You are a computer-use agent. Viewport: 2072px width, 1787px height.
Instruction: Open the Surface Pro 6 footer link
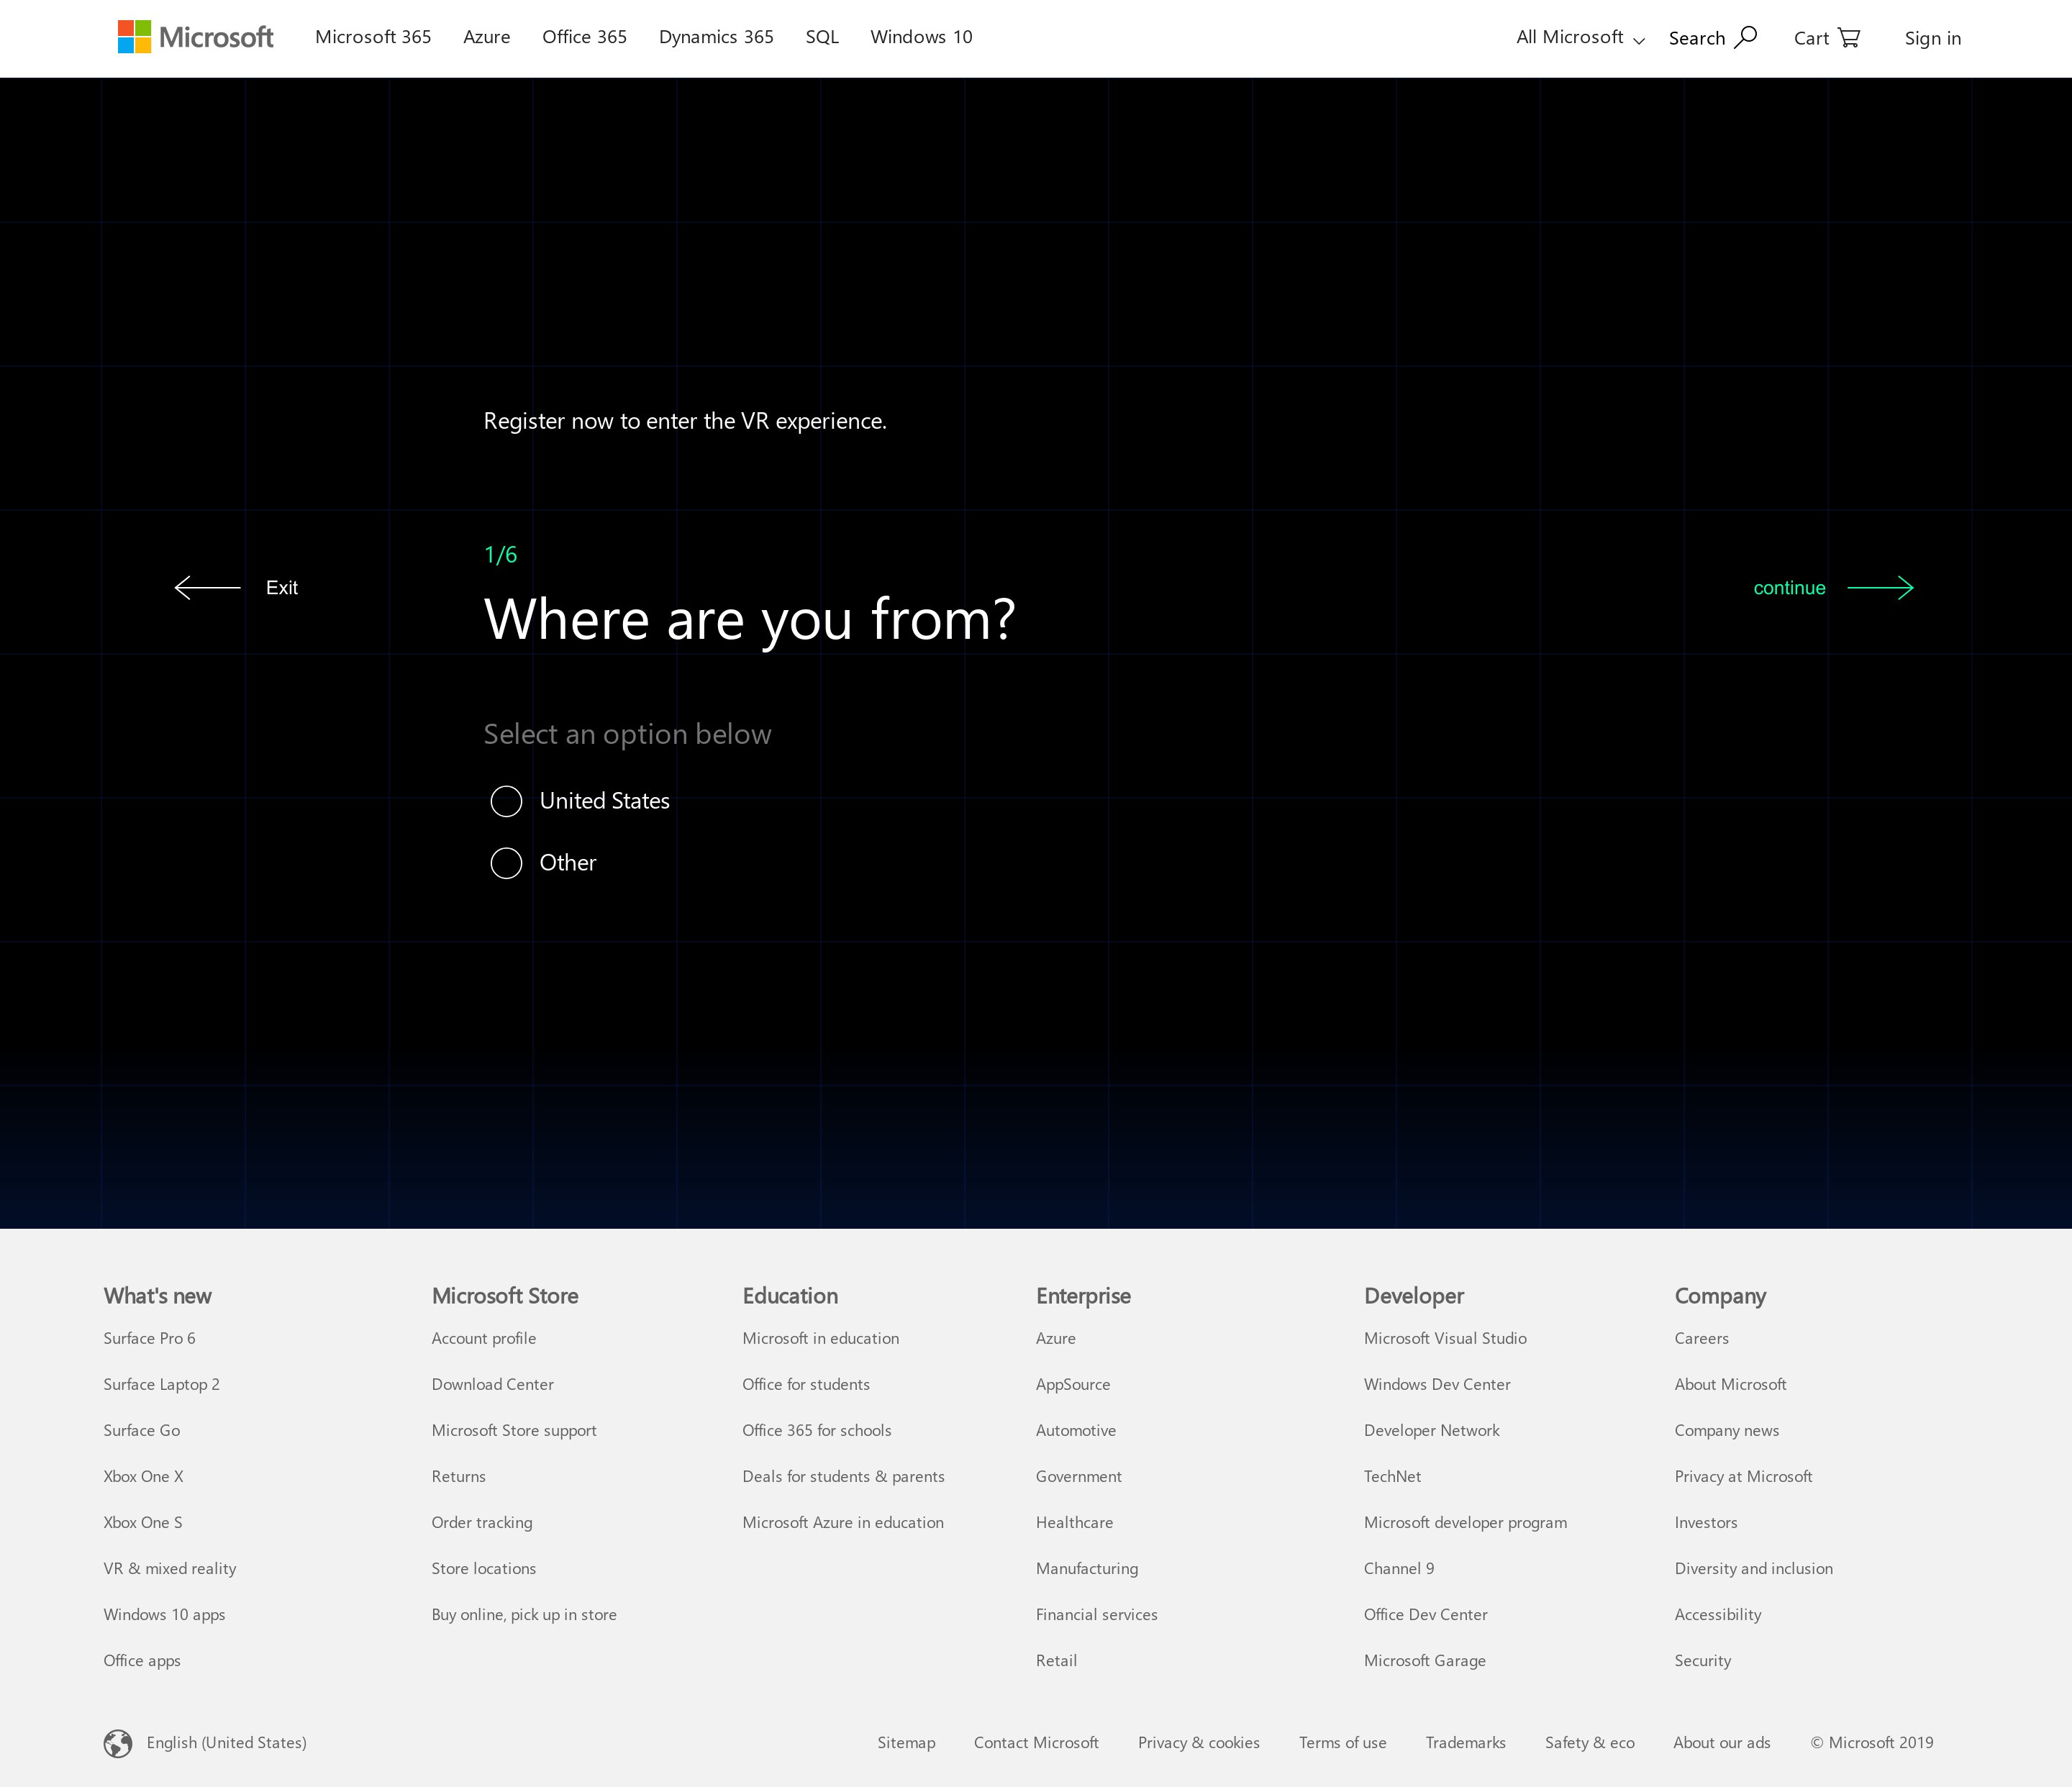coord(149,1338)
